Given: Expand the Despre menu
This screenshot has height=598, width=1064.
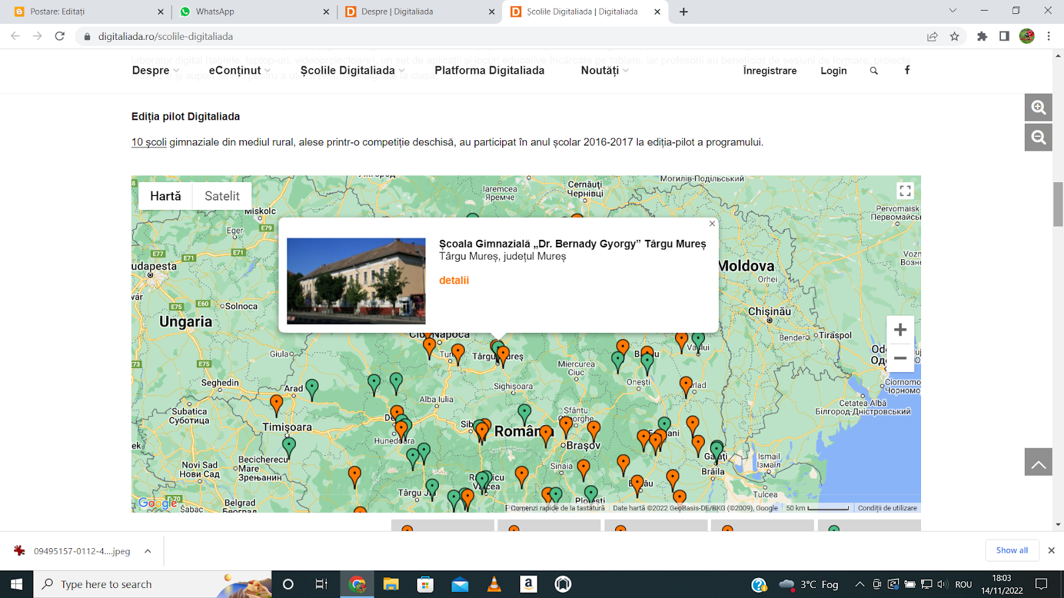Looking at the screenshot, I should point(156,70).
